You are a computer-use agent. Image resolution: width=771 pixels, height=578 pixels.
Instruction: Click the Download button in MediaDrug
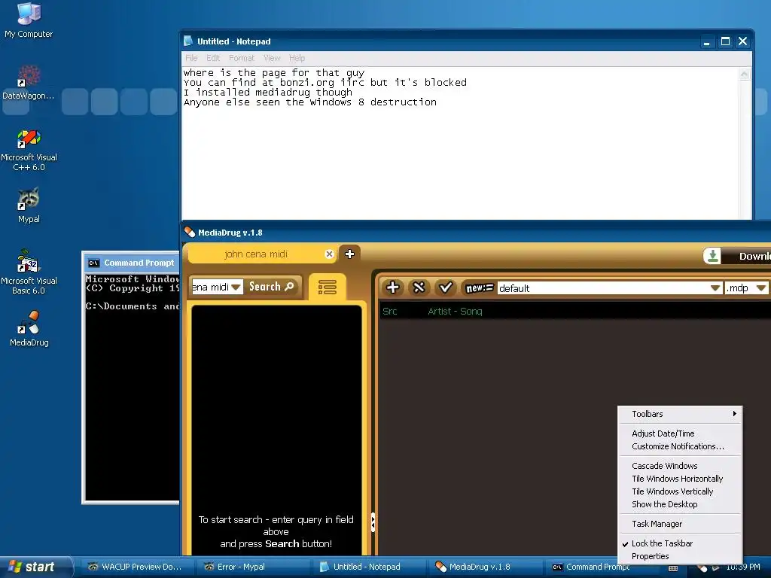[736, 256]
